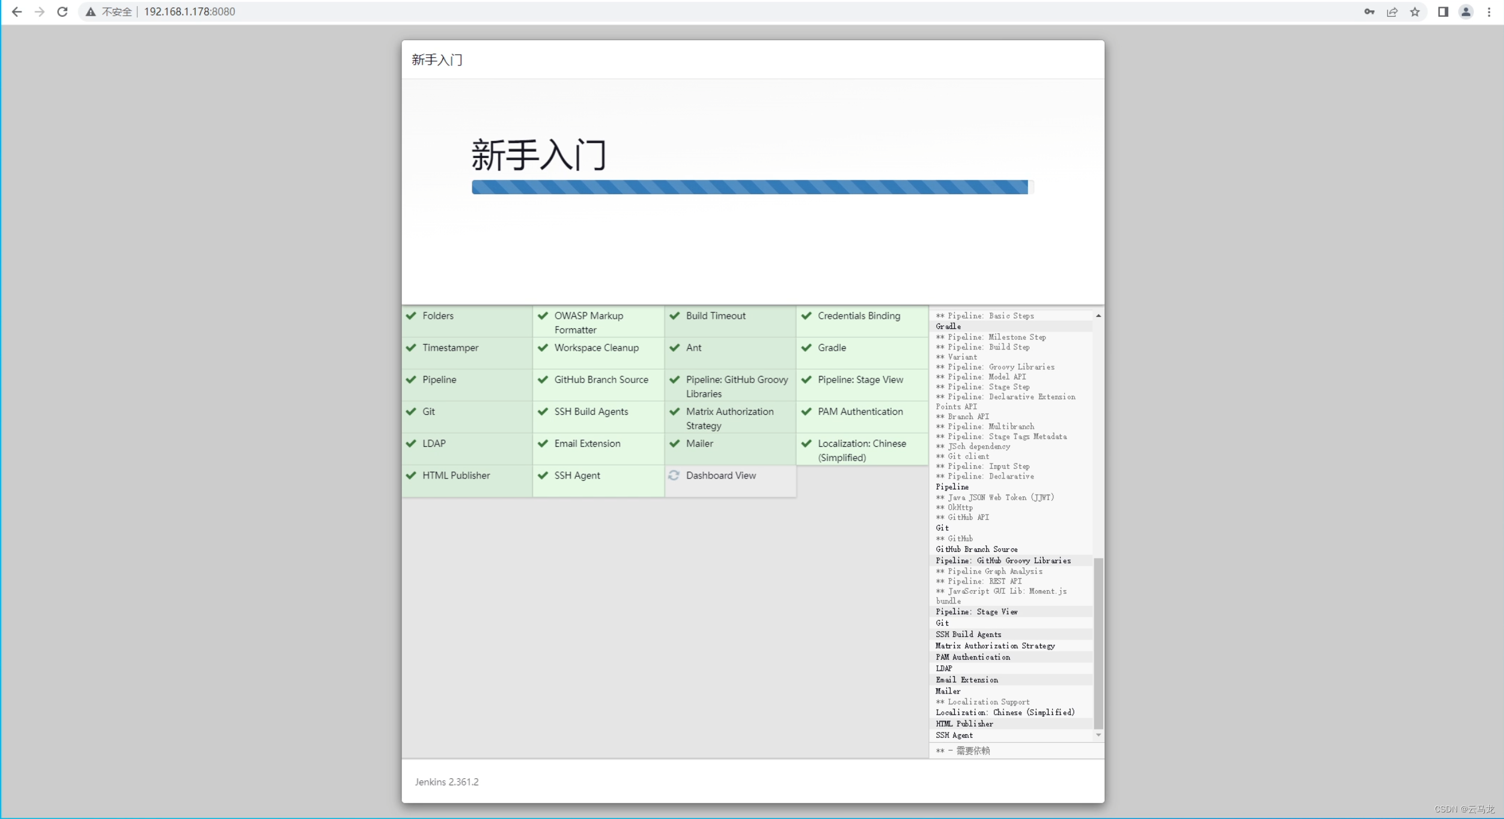Toggle the browser side panel icon
This screenshot has height=819, width=1504.
click(1443, 11)
